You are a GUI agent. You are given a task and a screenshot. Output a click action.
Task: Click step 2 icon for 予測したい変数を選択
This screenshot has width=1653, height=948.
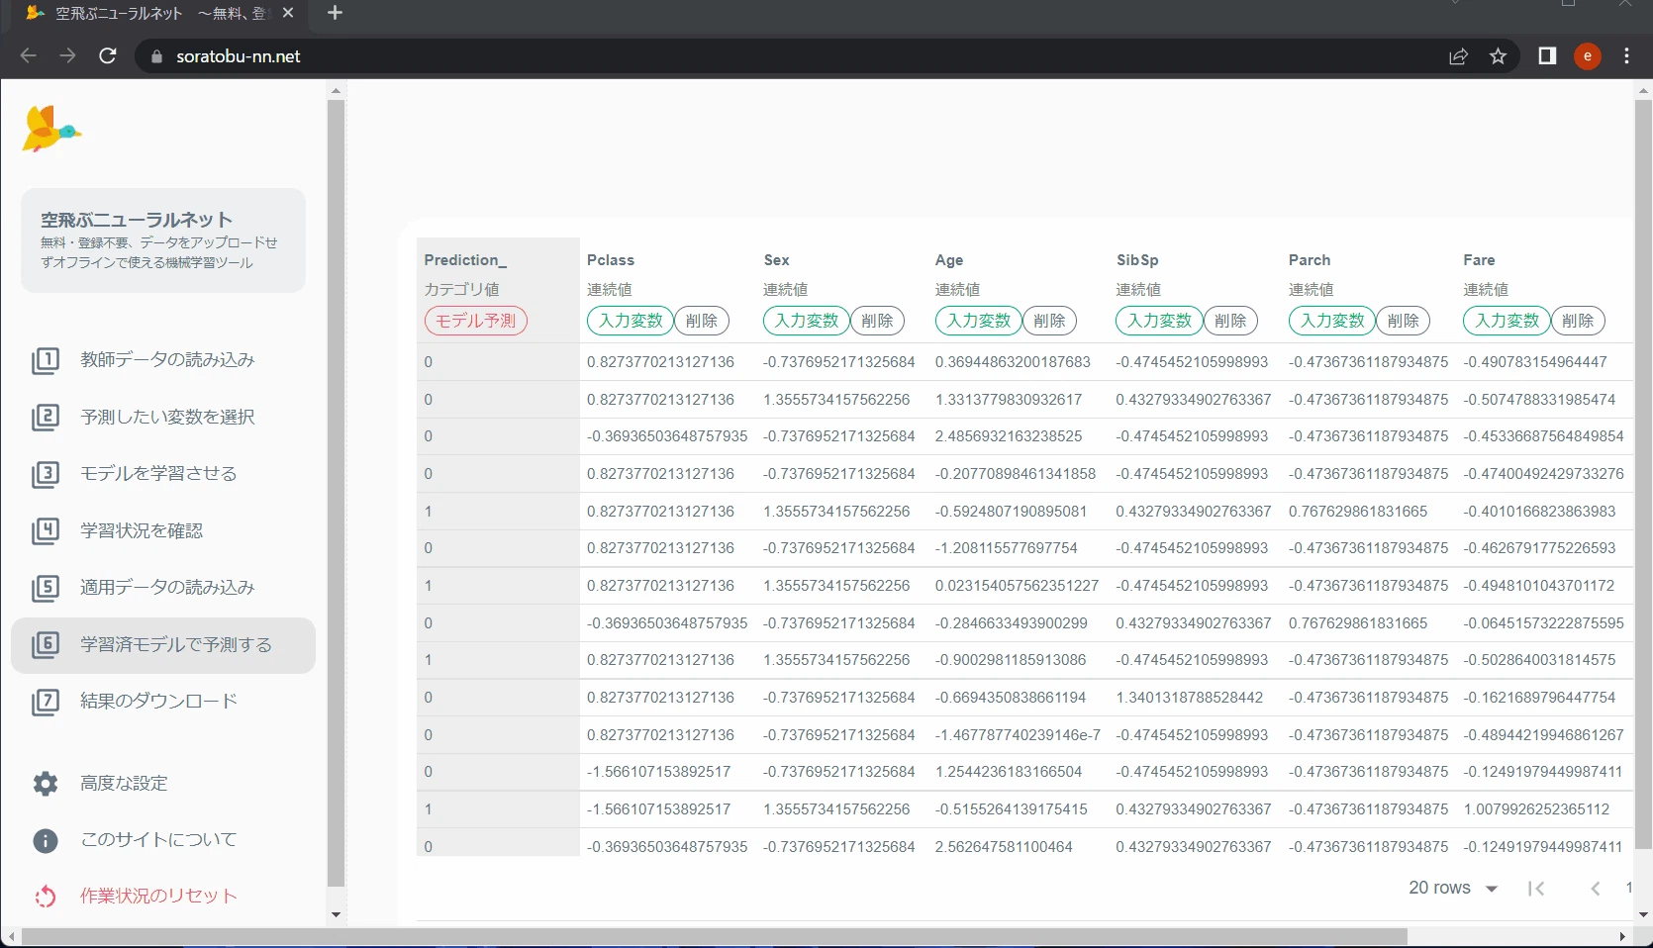coord(46,417)
